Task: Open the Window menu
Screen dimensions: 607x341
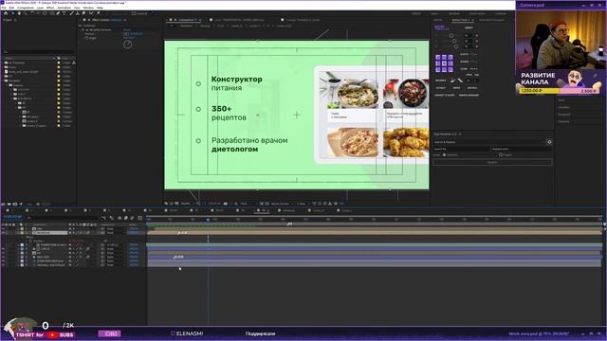Action: (88, 8)
